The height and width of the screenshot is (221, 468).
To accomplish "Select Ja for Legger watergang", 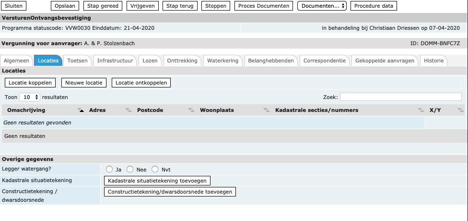I will 109,169.
